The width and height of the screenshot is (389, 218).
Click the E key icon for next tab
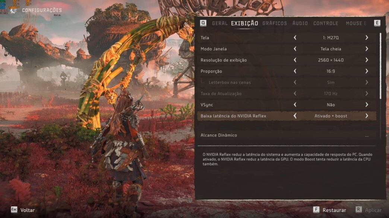click(377, 23)
